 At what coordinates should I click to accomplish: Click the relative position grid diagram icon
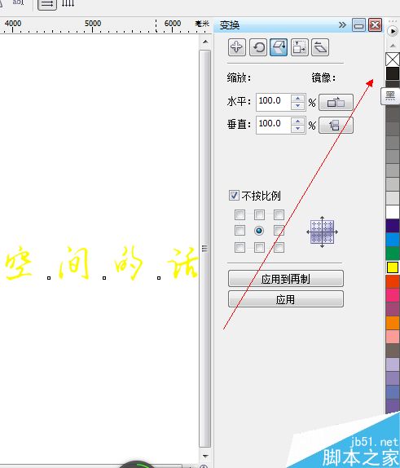pyautogui.click(x=322, y=232)
